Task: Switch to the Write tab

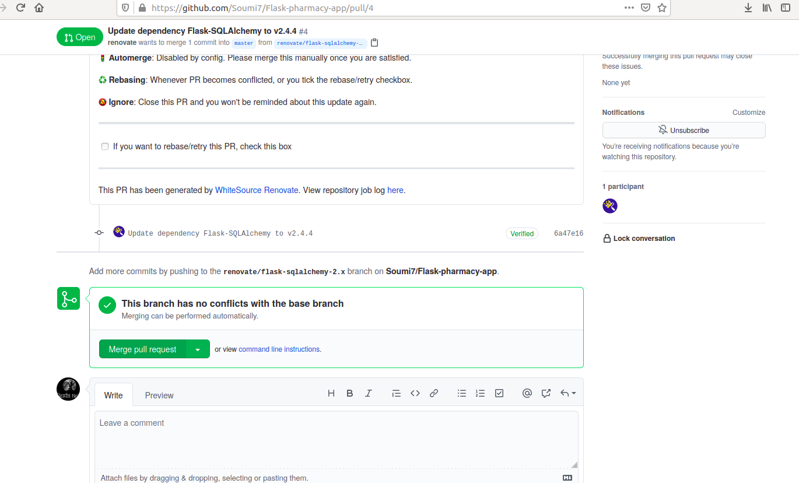Action: coord(114,395)
